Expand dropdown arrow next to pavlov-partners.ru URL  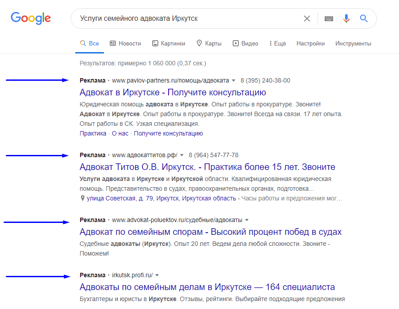pos(234,81)
